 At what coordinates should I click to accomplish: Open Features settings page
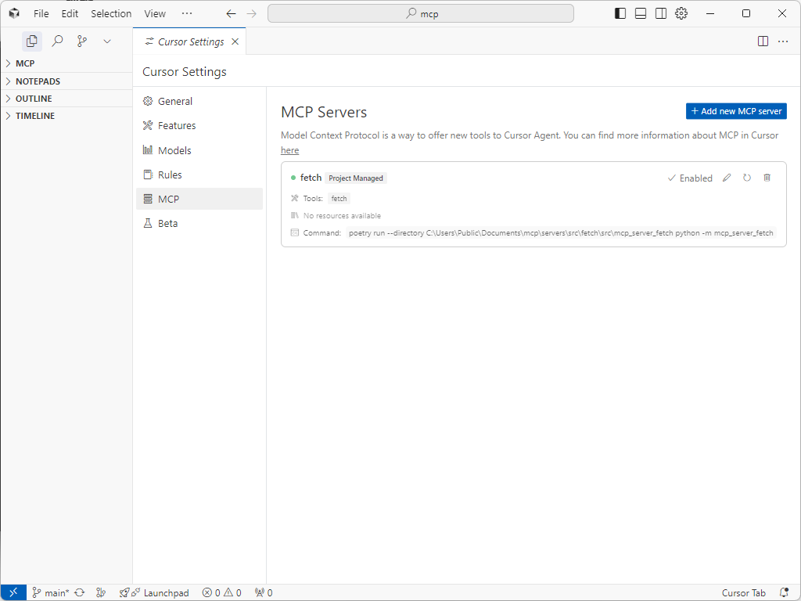click(x=199, y=126)
